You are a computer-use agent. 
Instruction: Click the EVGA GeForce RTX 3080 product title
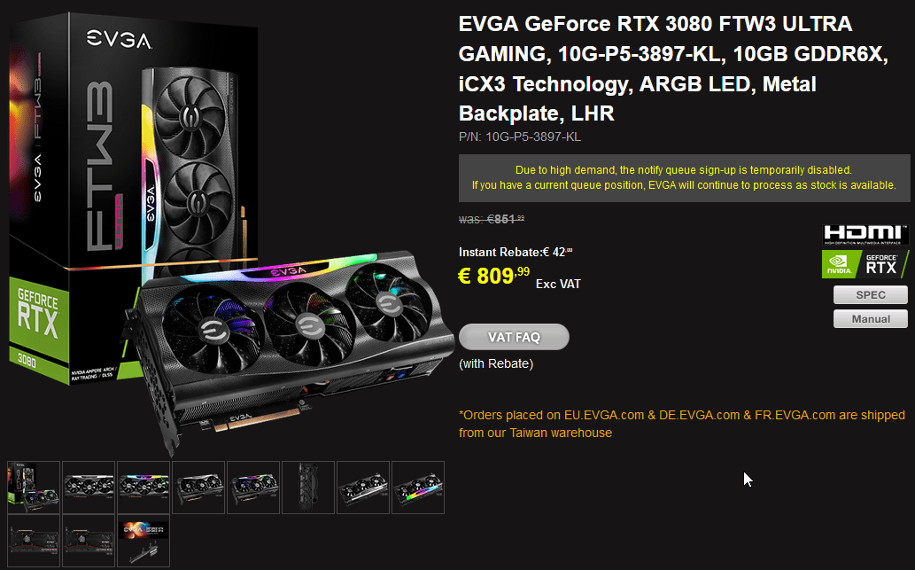(673, 68)
